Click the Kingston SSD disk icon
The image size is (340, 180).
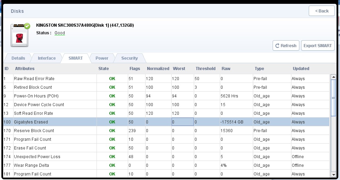pyautogui.click(x=19, y=35)
